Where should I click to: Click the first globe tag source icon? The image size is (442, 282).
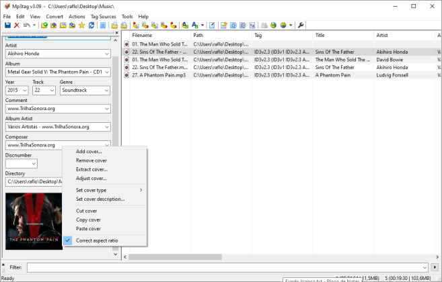click(x=273, y=26)
